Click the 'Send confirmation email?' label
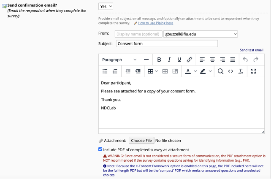 [x=32, y=5]
